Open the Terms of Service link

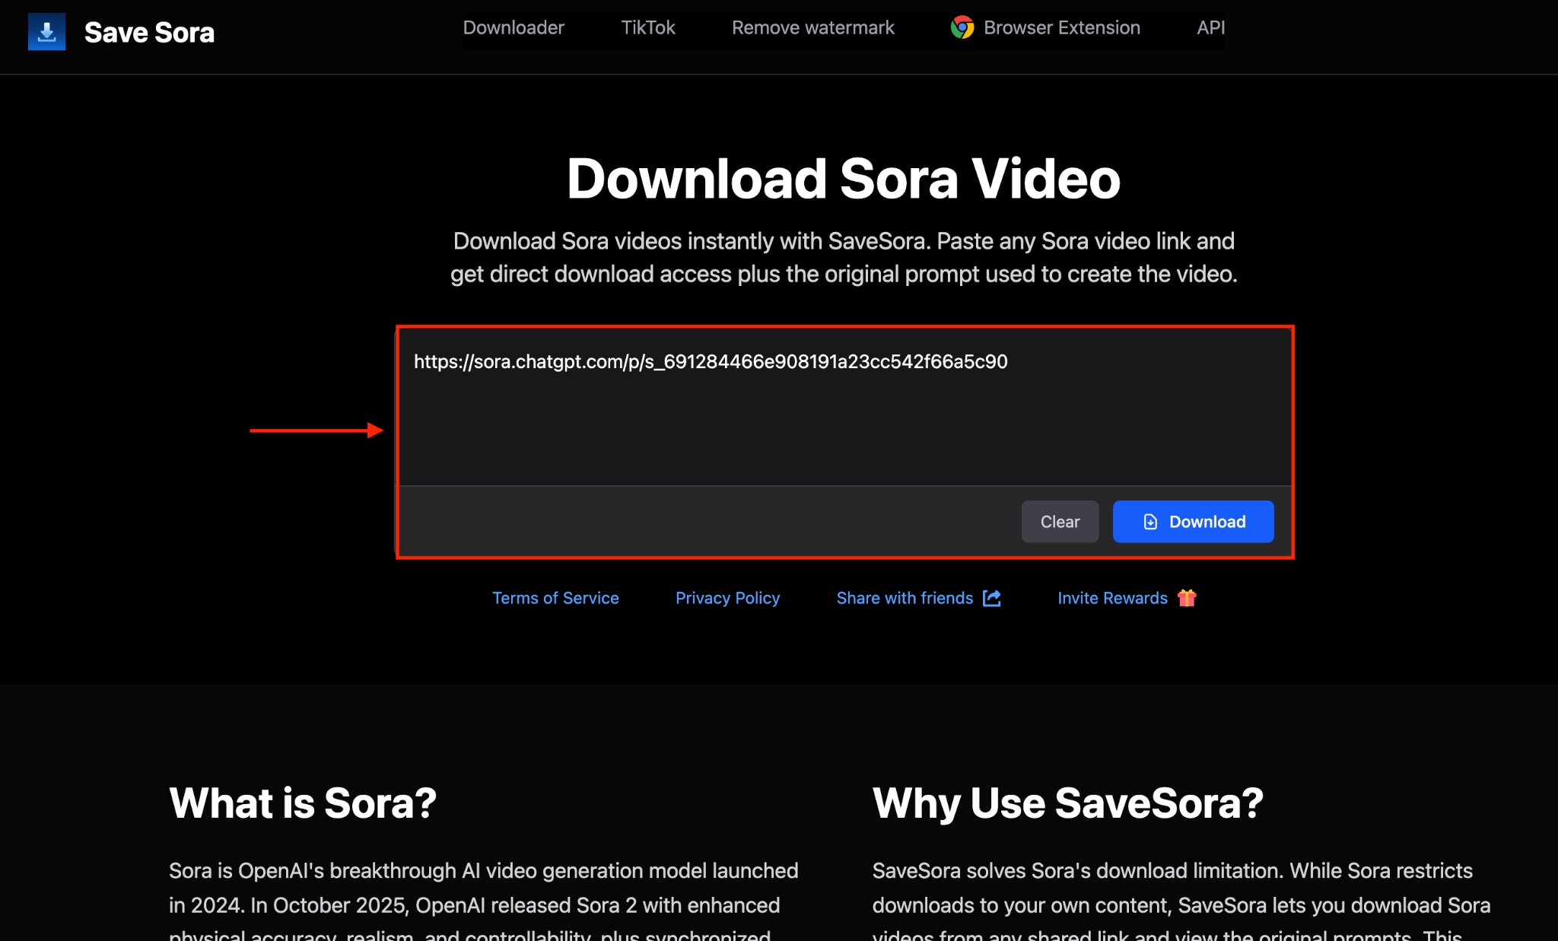tap(555, 599)
